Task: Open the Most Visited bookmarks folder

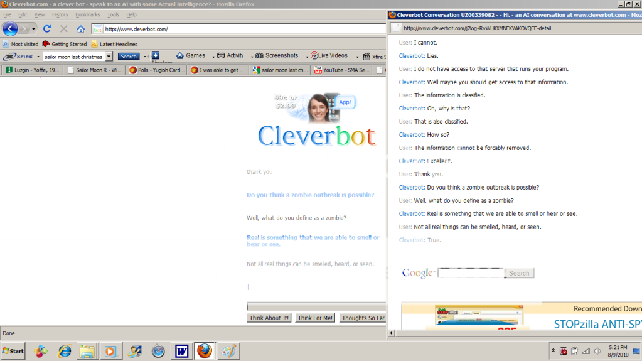Action: (x=20, y=44)
